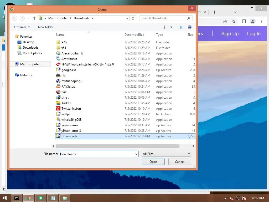Screen dimensions: 269x202
Task: Toggle the Chrome side panel icon
Action: tap(244, 21)
